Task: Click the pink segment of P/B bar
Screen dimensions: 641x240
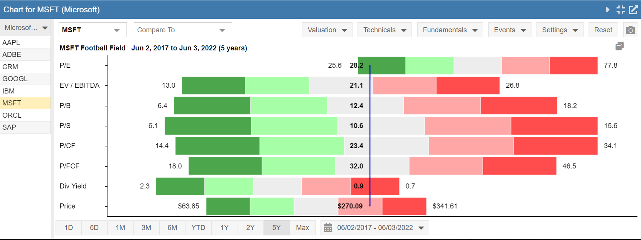Action: pos(442,106)
